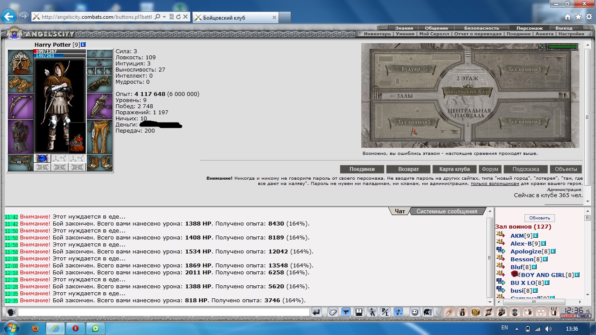Click the Форум button
Image resolution: width=596 pixels, height=335 pixels.
(490, 169)
